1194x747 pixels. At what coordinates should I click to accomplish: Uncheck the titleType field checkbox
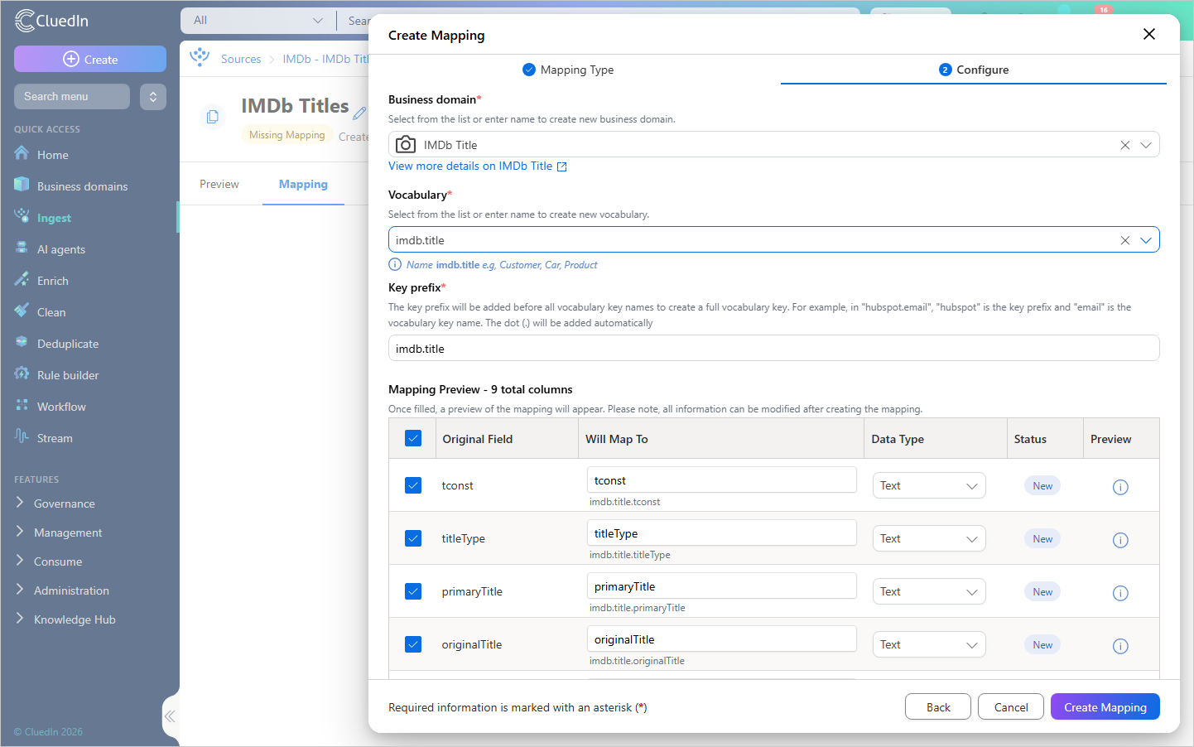point(413,538)
